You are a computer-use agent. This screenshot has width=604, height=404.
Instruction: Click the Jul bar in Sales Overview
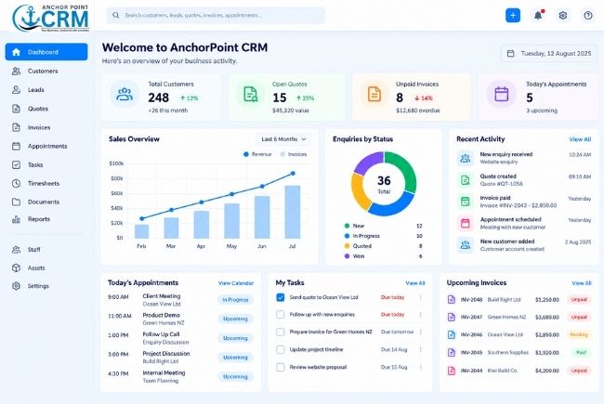(x=293, y=212)
